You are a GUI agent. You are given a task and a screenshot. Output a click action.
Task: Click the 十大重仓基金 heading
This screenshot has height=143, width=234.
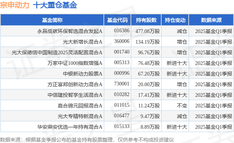click(55, 5)
